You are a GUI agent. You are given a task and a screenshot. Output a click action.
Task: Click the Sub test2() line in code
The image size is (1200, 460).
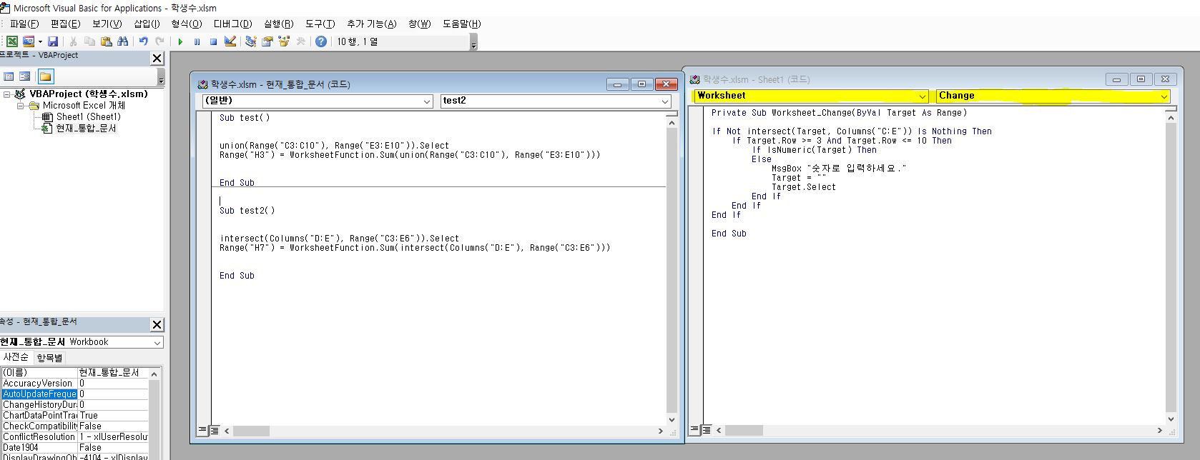[x=247, y=211]
